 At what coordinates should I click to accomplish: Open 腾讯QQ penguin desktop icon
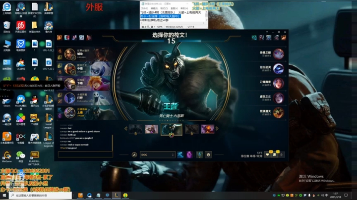coord(35,101)
